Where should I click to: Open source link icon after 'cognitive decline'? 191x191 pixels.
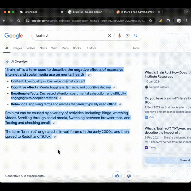tap(114, 88)
